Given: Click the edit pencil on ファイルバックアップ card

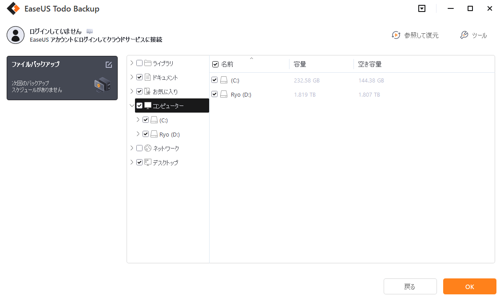Looking at the screenshot, I should 108,64.
